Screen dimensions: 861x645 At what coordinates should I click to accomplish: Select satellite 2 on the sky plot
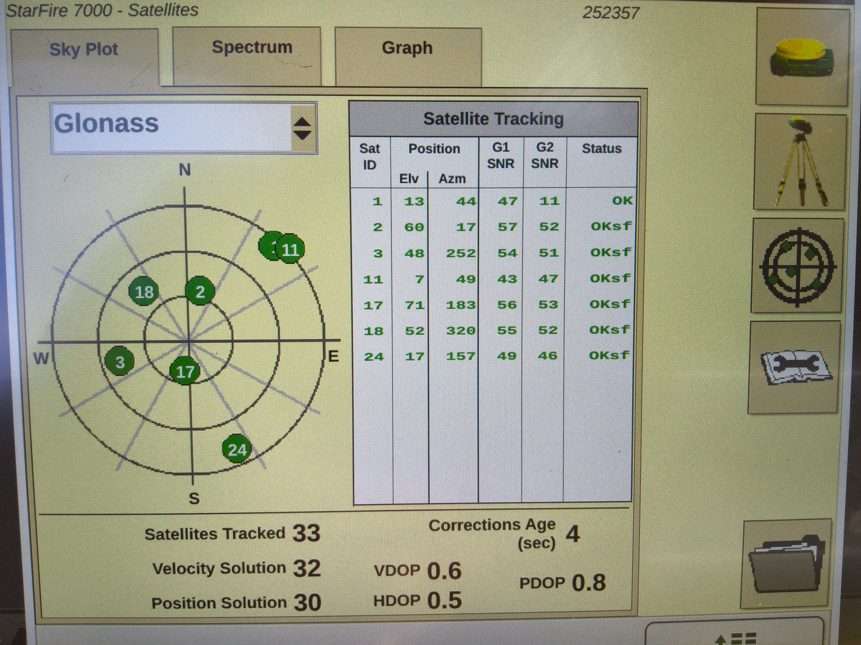[200, 292]
